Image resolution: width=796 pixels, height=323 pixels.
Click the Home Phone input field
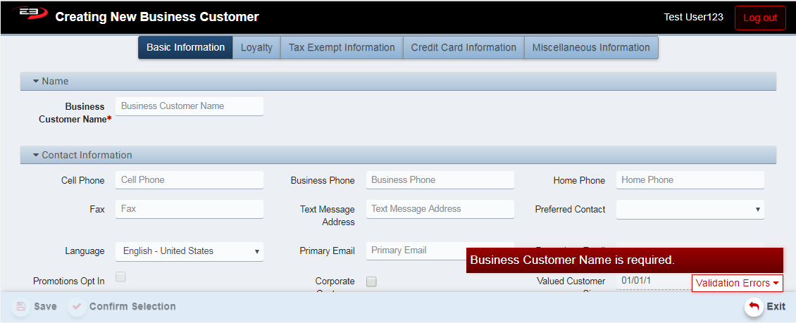coord(690,180)
